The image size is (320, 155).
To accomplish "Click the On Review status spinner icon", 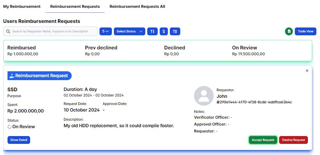I will pyautogui.click(x=9, y=127).
